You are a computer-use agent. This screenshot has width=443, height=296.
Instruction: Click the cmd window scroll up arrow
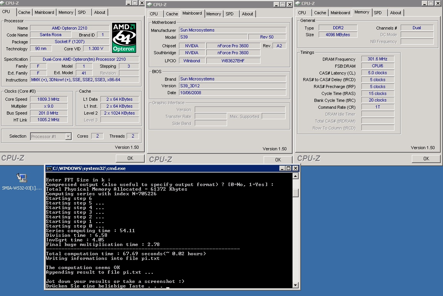(x=296, y=176)
